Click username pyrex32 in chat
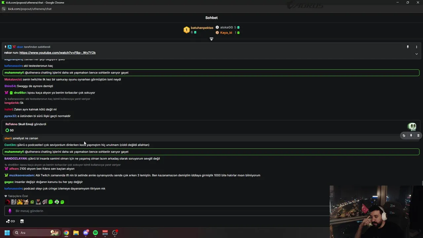 pos(10,116)
